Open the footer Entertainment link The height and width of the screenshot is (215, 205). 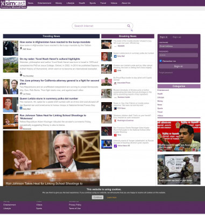(10, 205)
